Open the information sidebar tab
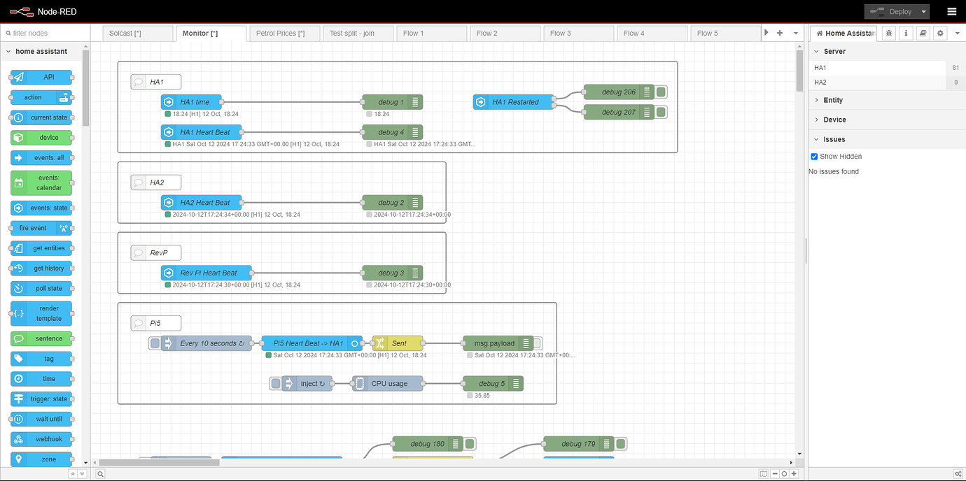Viewport: 966px width, 481px height. tap(906, 33)
